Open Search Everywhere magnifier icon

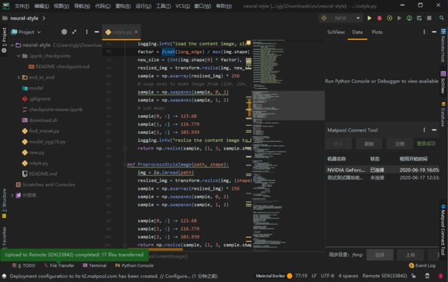click(x=441, y=19)
